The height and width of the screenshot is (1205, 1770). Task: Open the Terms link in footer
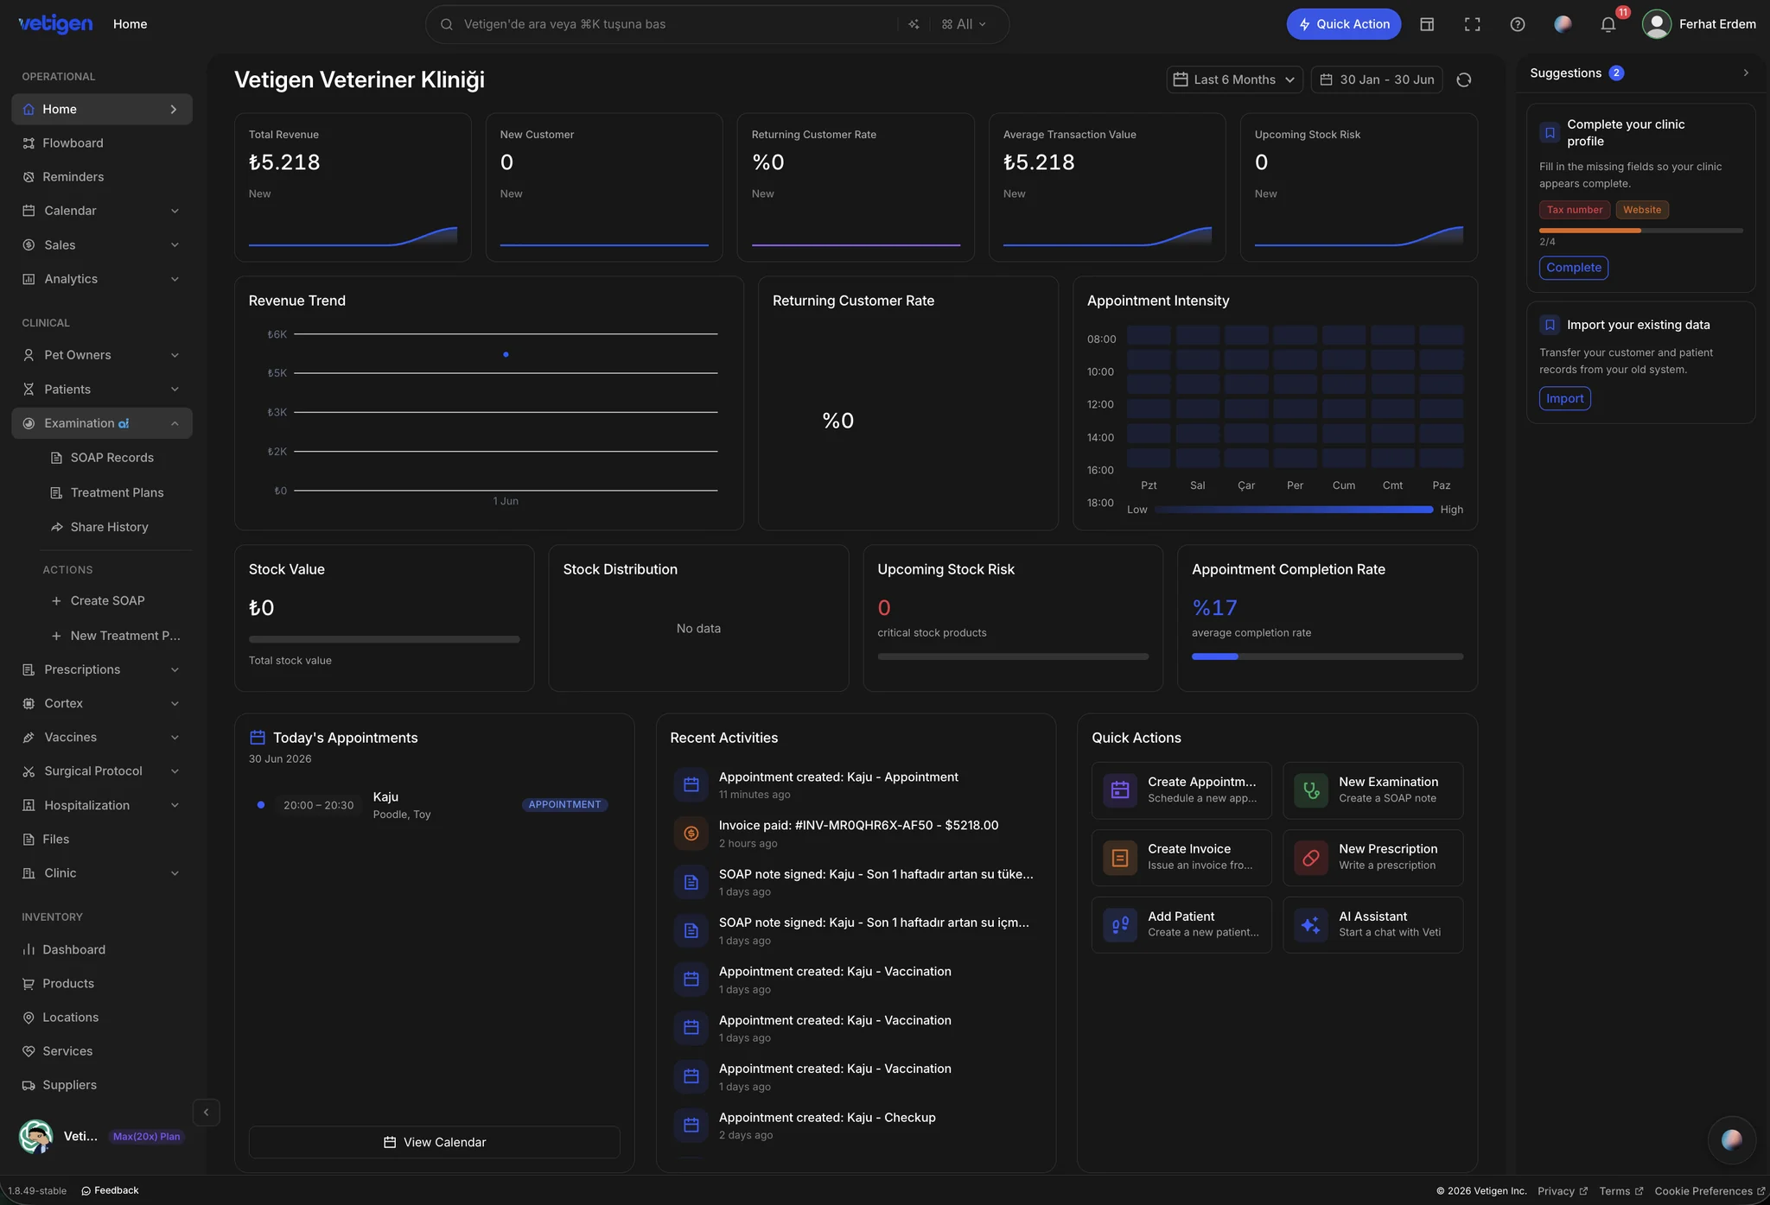click(x=1621, y=1191)
